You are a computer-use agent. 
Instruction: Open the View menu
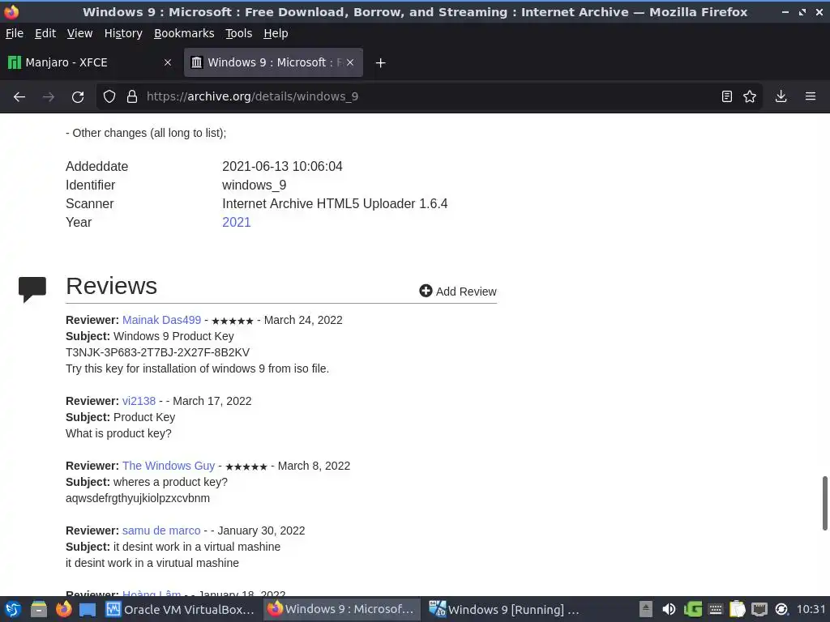click(79, 33)
